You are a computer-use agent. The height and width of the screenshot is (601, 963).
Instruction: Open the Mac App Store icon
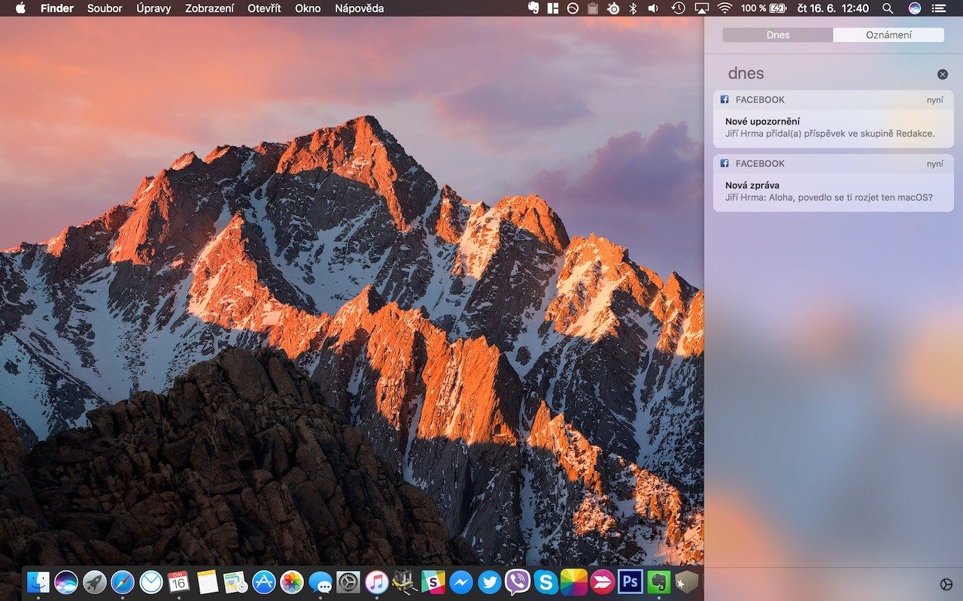(263, 582)
